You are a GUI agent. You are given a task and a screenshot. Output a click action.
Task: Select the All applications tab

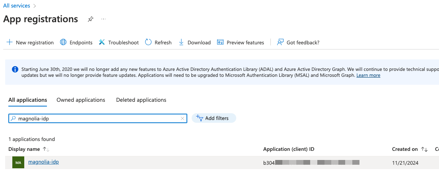click(x=28, y=100)
